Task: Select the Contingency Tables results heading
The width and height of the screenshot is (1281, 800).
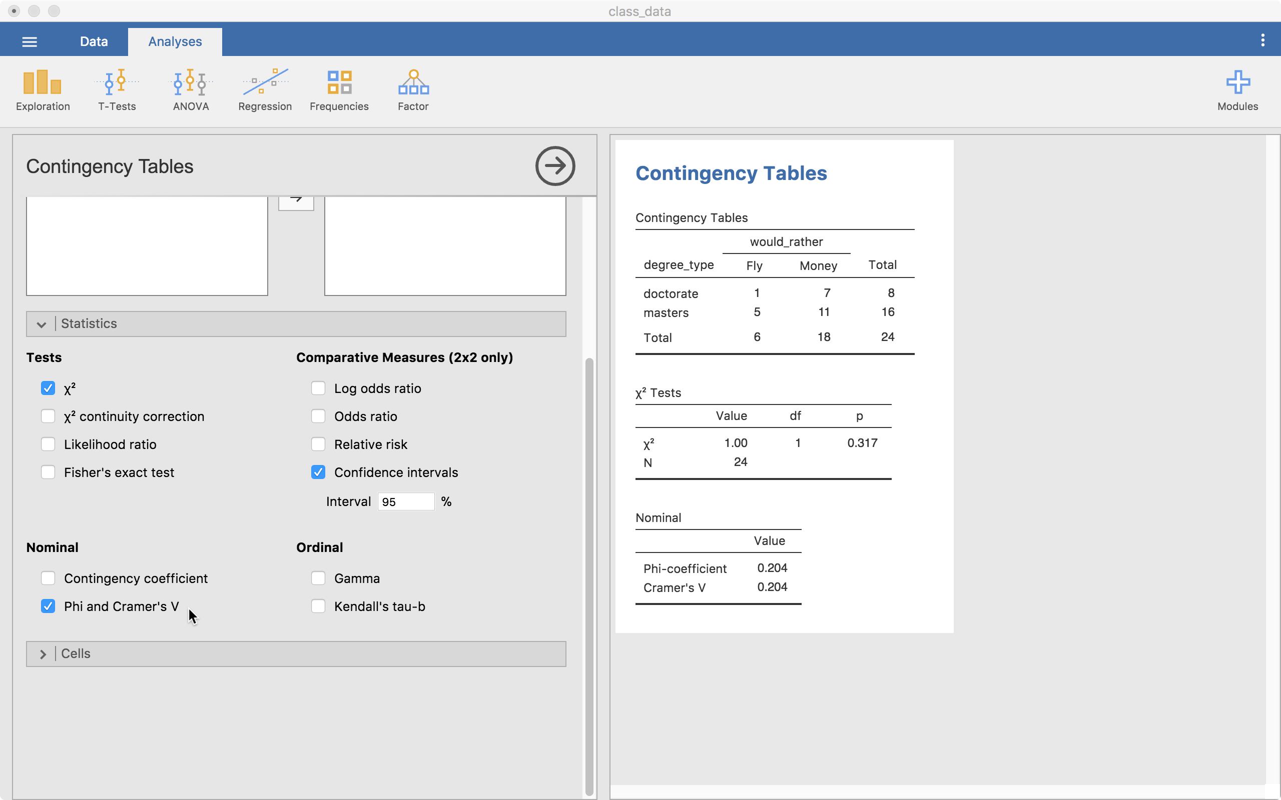Action: click(731, 173)
